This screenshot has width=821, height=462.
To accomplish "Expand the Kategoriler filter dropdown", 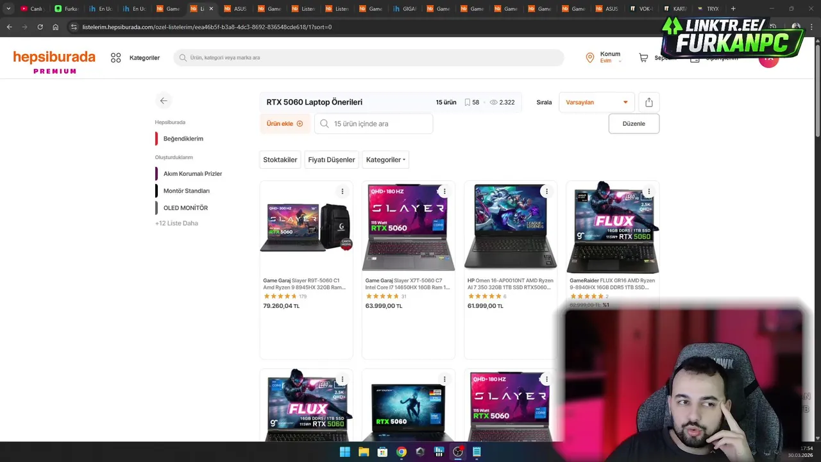I will pos(385,160).
